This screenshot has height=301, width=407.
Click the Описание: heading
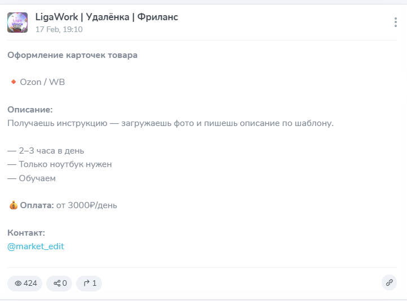click(x=30, y=110)
